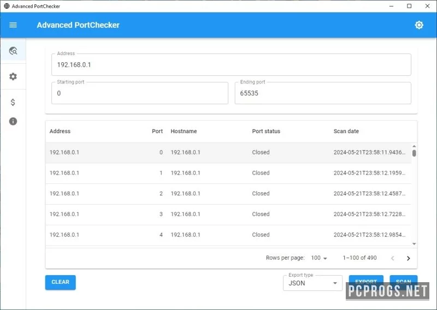Click the scan date 2024-05-21T23:58:12.9854
437x310 pixels.
(369, 235)
